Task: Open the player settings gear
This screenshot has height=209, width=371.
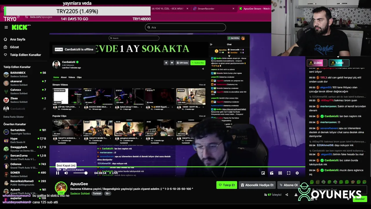Action: pyautogui.click(x=297, y=173)
